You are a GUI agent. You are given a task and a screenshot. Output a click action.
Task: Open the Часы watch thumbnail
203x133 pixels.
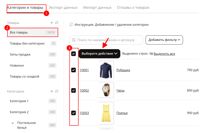click(106, 90)
